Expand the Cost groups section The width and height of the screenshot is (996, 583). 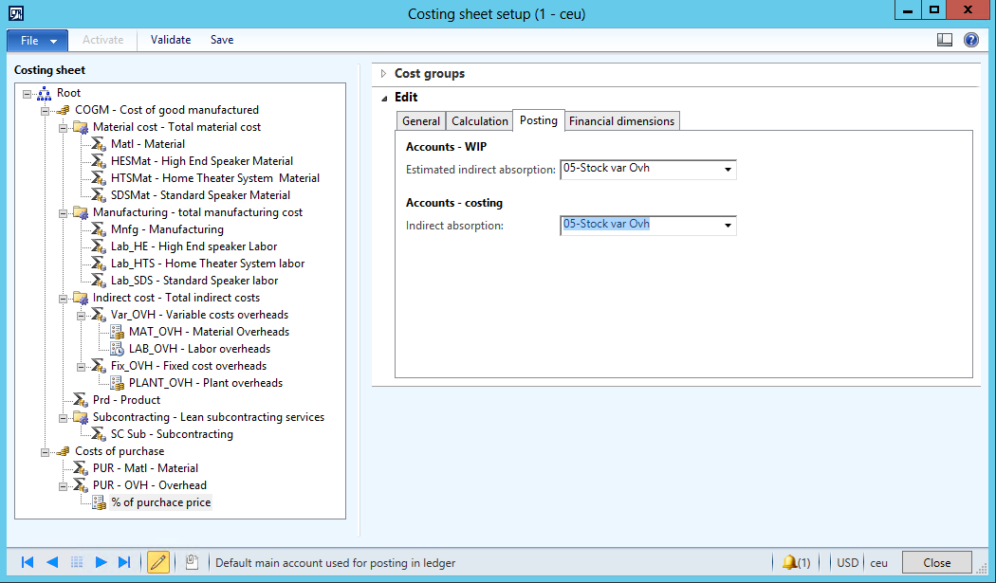click(384, 74)
